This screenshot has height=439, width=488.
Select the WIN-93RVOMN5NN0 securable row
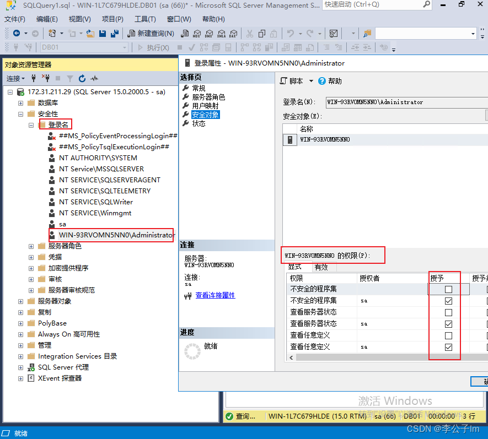(385, 139)
